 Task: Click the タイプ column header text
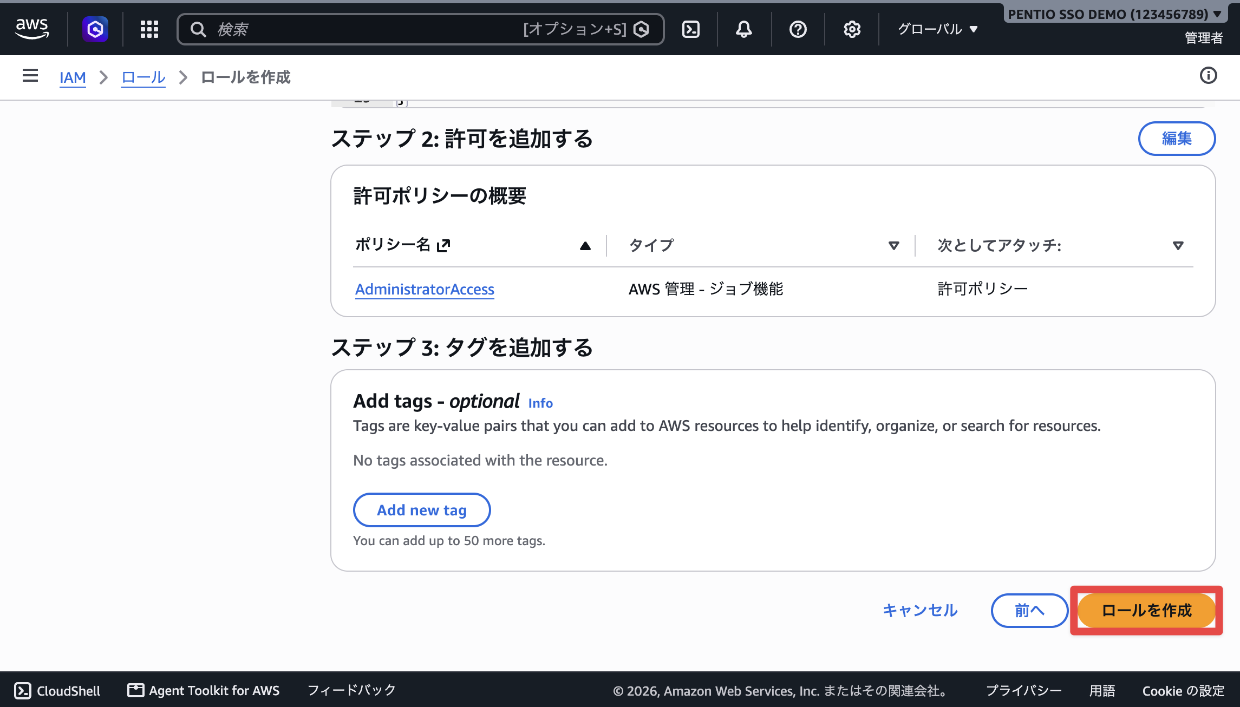tap(651, 246)
